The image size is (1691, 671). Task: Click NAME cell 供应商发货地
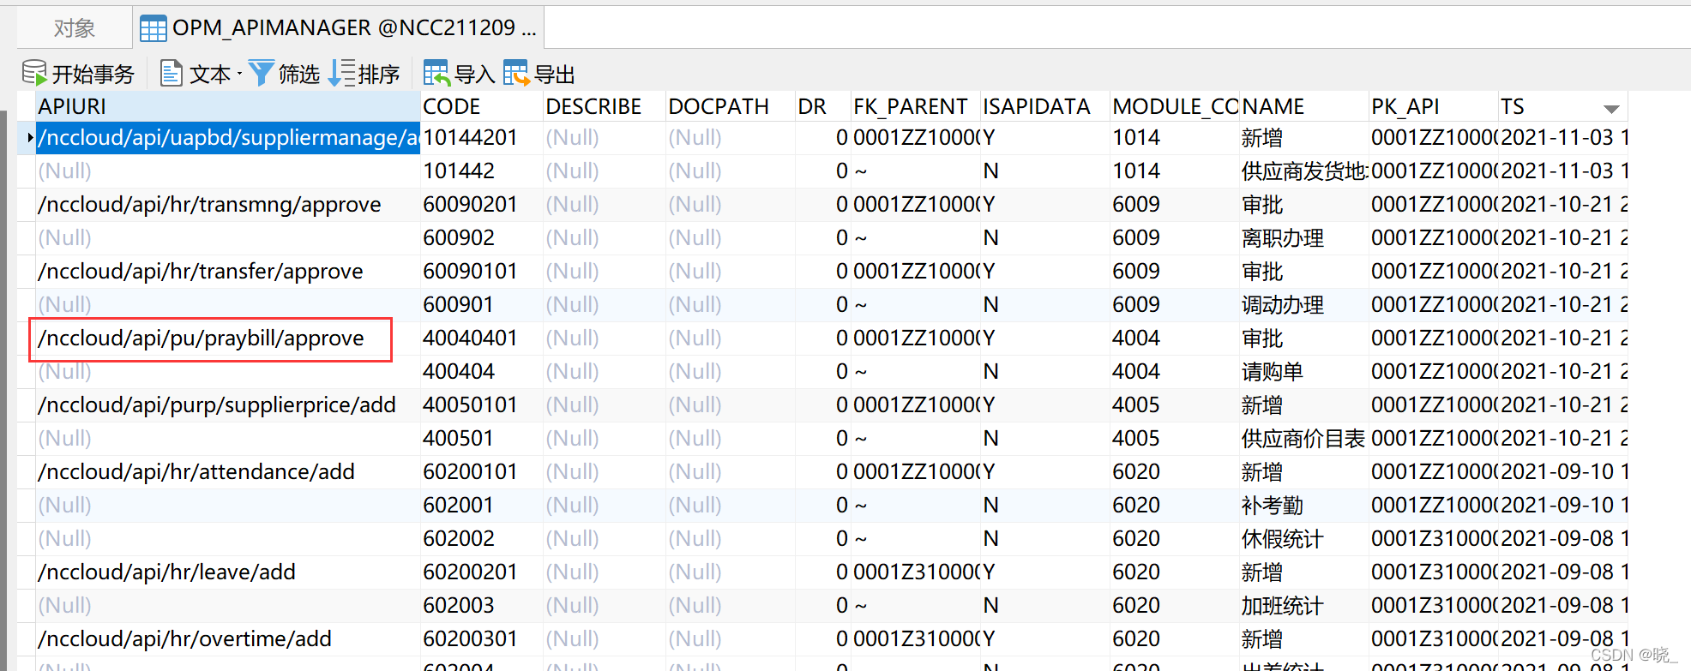(1303, 171)
